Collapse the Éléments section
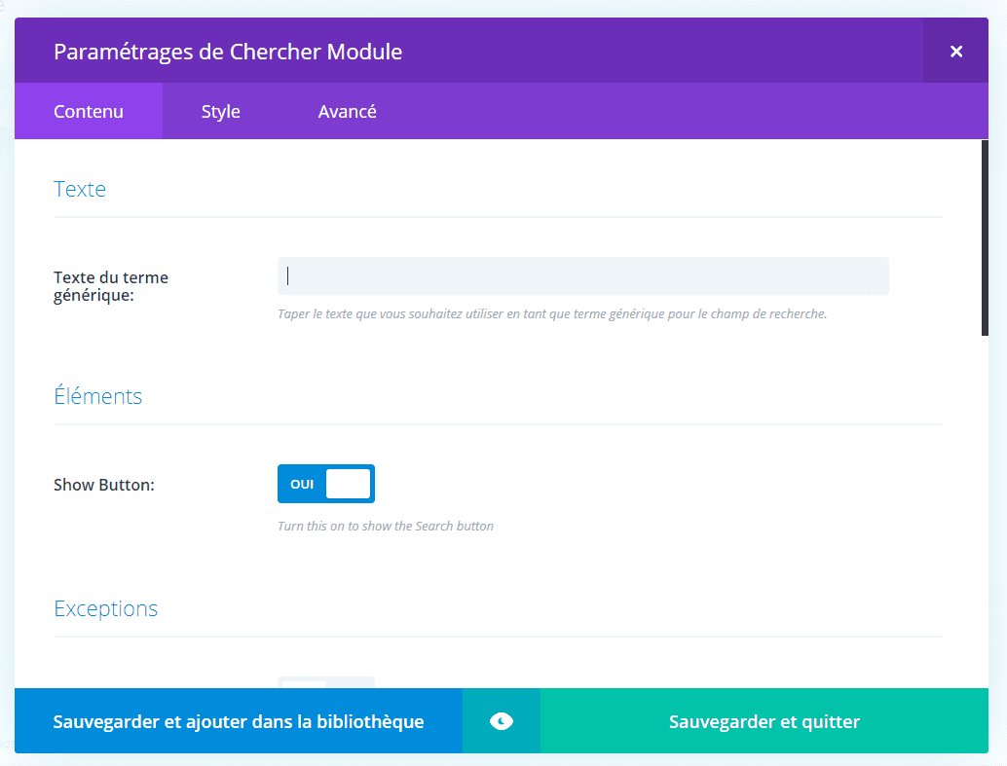 pos(97,396)
